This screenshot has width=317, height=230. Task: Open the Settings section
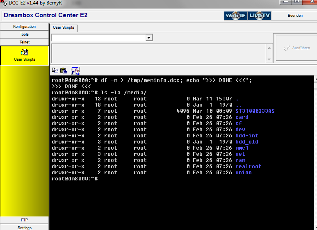pos(25,228)
